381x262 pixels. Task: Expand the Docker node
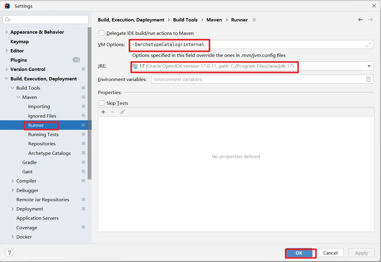pyautogui.click(x=12, y=237)
